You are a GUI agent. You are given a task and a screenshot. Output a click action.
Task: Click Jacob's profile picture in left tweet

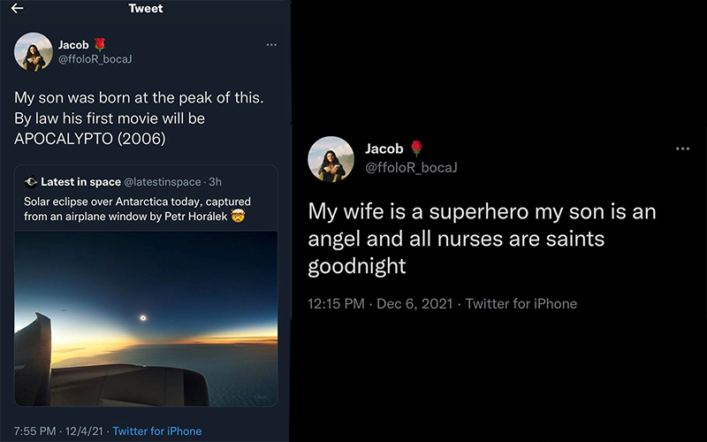click(34, 51)
